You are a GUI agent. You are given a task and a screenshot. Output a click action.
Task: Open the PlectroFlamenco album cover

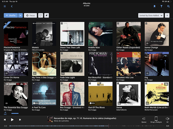(x=16, y=34)
